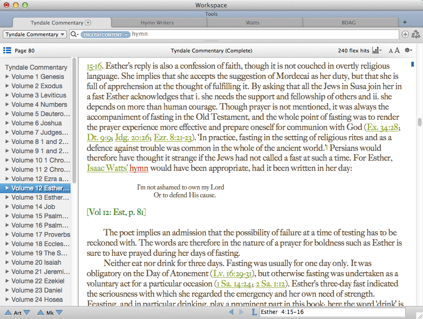Viewport: 423px width, 319px height.
Task: Go forward with history right arrow
Action: click(241, 312)
